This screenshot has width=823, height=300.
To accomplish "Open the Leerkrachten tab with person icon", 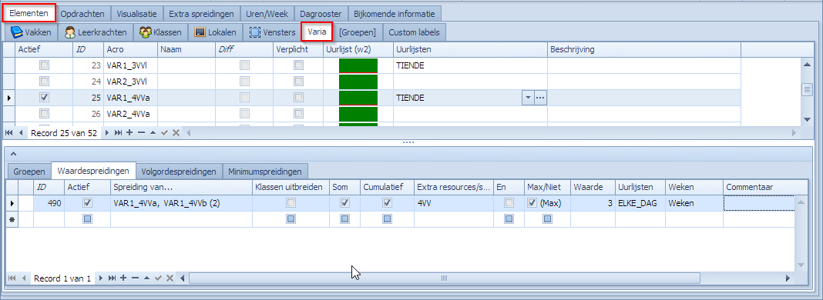I will pos(96,32).
